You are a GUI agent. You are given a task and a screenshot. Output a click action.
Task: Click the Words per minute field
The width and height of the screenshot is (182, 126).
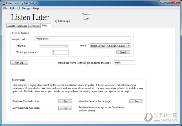tap(60, 52)
